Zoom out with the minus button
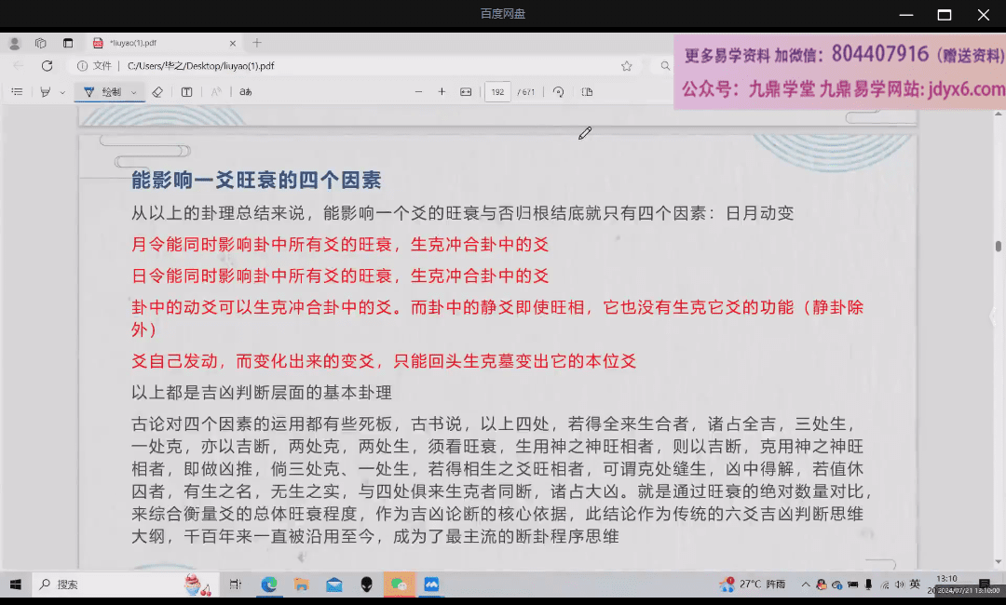1006x605 pixels. point(418,92)
